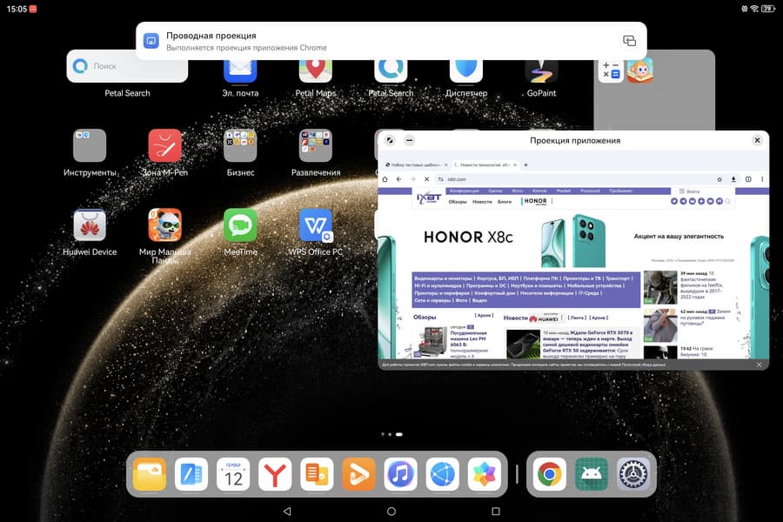Launch Google Chrome from the dock
Image resolution: width=783 pixels, height=522 pixels.
[549, 474]
